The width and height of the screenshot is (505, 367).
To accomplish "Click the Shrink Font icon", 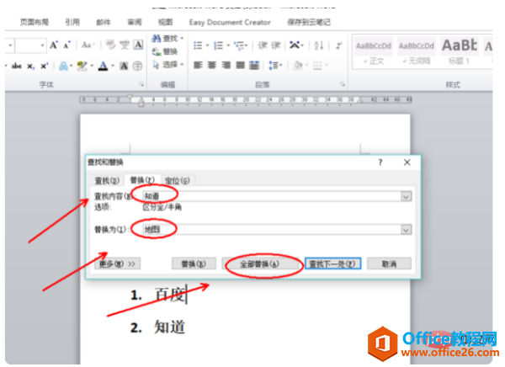I will coord(67,45).
